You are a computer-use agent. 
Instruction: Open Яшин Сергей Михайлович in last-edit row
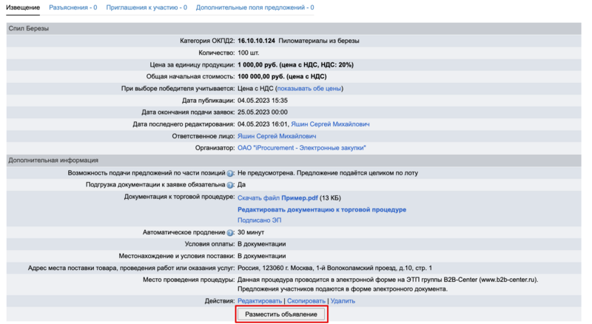point(330,124)
